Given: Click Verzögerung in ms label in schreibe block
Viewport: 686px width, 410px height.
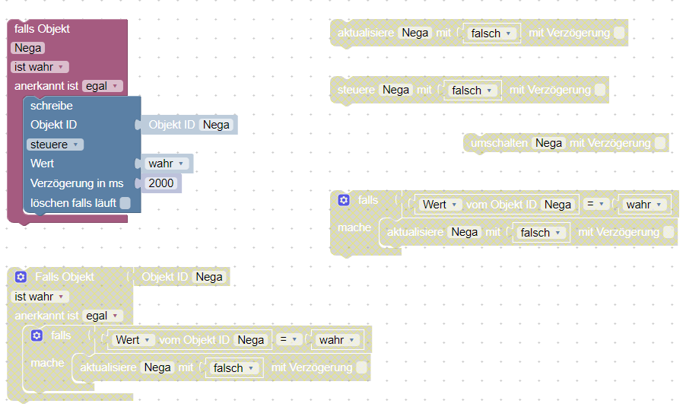Looking at the screenshot, I should [x=77, y=183].
